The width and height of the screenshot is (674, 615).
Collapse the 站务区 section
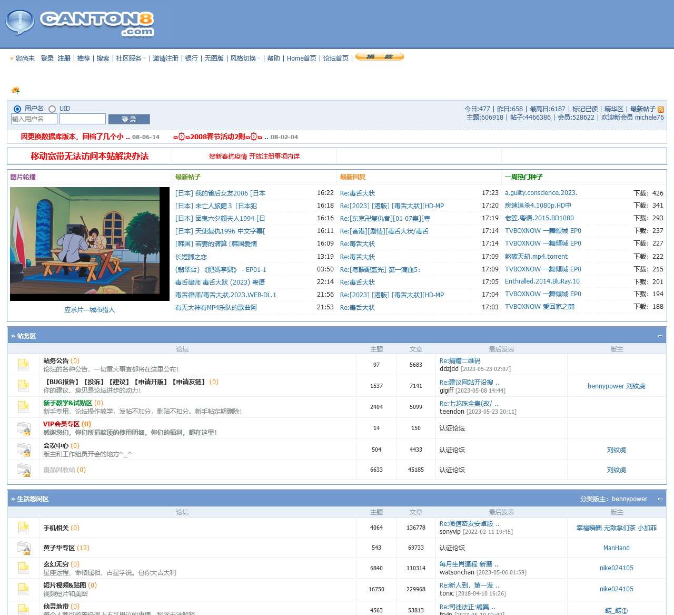pyautogui.click(x=660, y=336)
